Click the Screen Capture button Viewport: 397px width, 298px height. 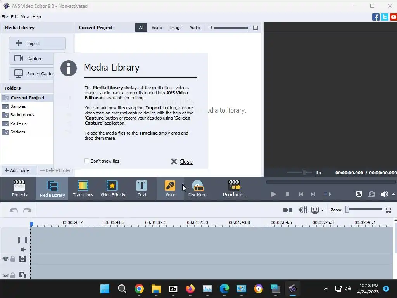(31, 74)
